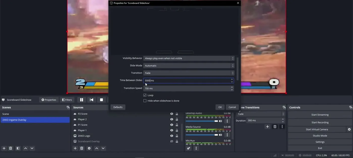Hide the 2XKO Logo source
The image size is (353, 158).
pos(172,136)
